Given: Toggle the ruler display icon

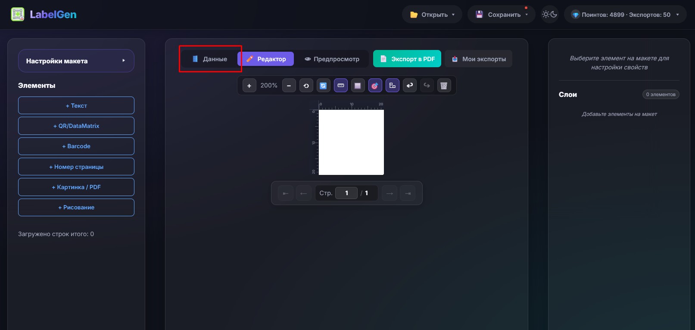Looking at the screenshot, I should [340, 86].
